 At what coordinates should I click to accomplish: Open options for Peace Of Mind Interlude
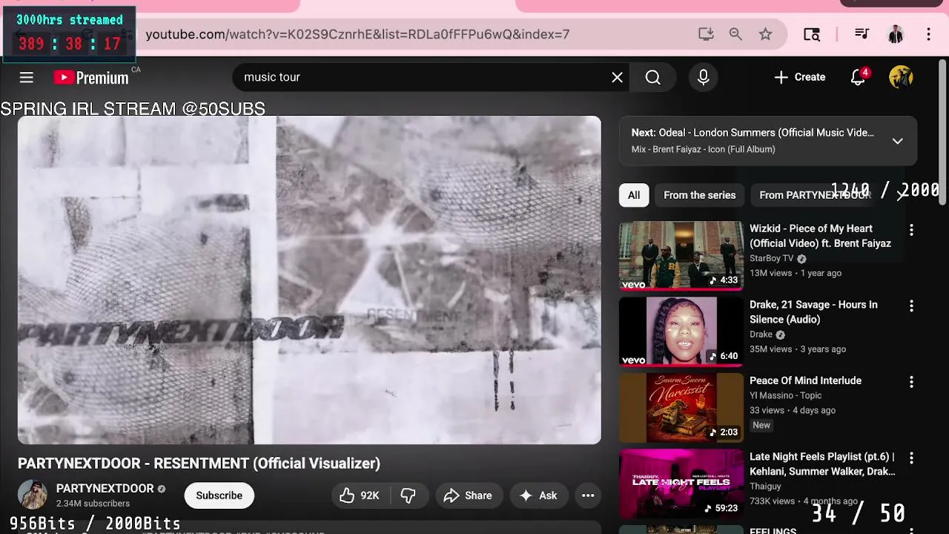click(x=911, y=382)
